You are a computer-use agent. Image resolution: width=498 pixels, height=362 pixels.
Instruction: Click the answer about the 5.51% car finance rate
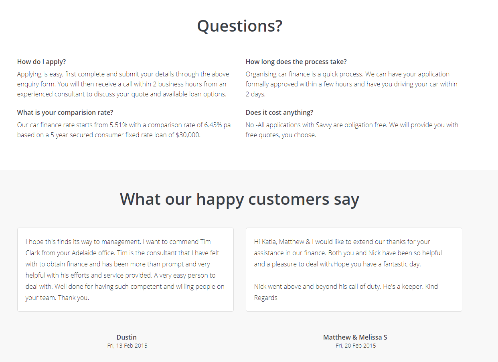[x=124, y=130]
